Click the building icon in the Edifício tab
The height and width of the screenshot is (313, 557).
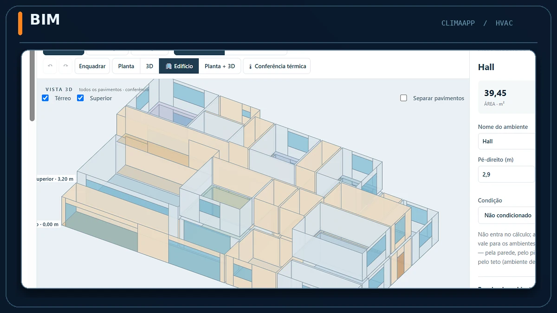tap(168, 66)
